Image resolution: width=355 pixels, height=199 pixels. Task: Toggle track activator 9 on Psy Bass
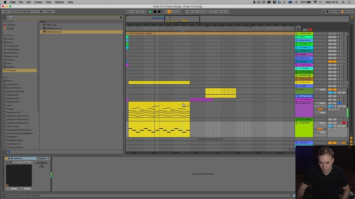pos(332,62)
